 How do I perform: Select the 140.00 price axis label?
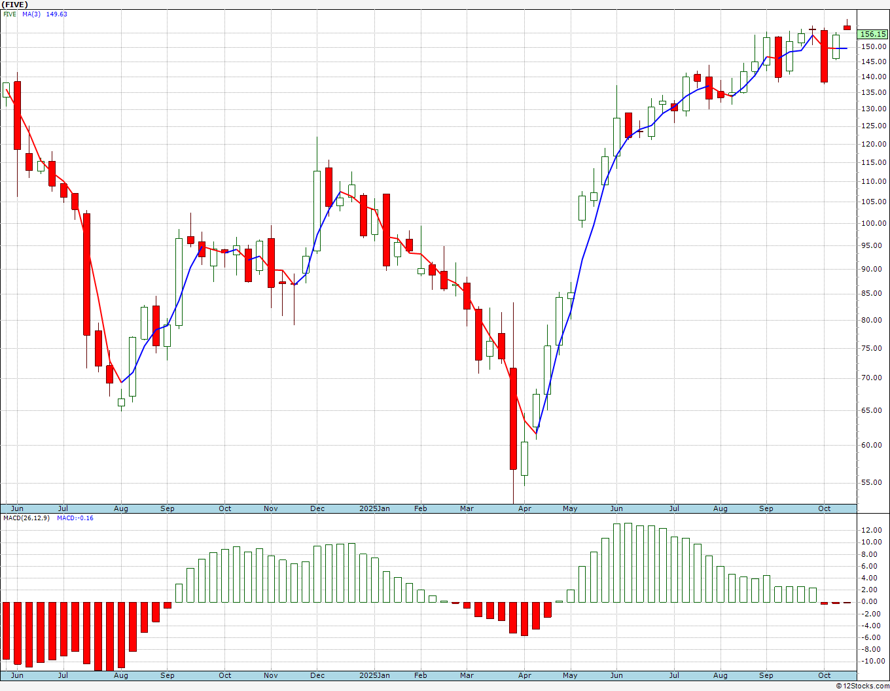(x=874, y=77)
